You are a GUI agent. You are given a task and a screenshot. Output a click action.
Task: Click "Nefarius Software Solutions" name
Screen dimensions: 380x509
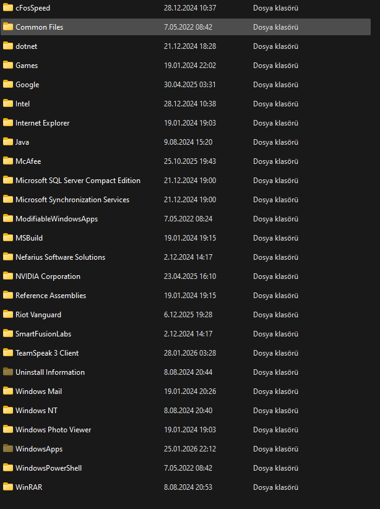click(61, 257)
